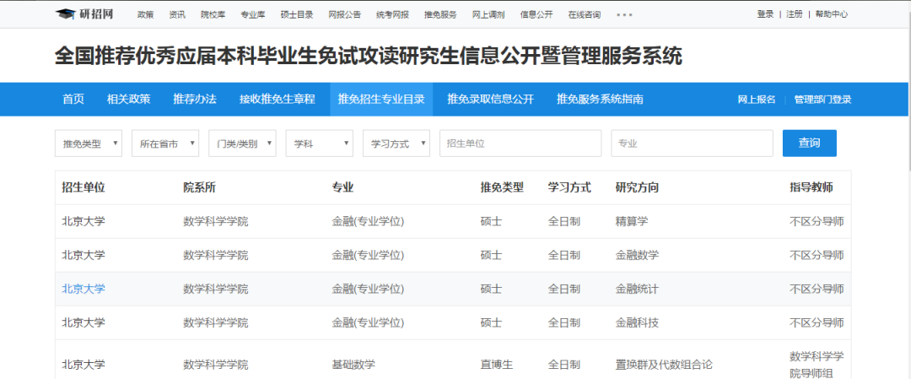Screen dimensions: 911x379
Task: Click 招生单位 column header
Action: click(x=84, y=187)
